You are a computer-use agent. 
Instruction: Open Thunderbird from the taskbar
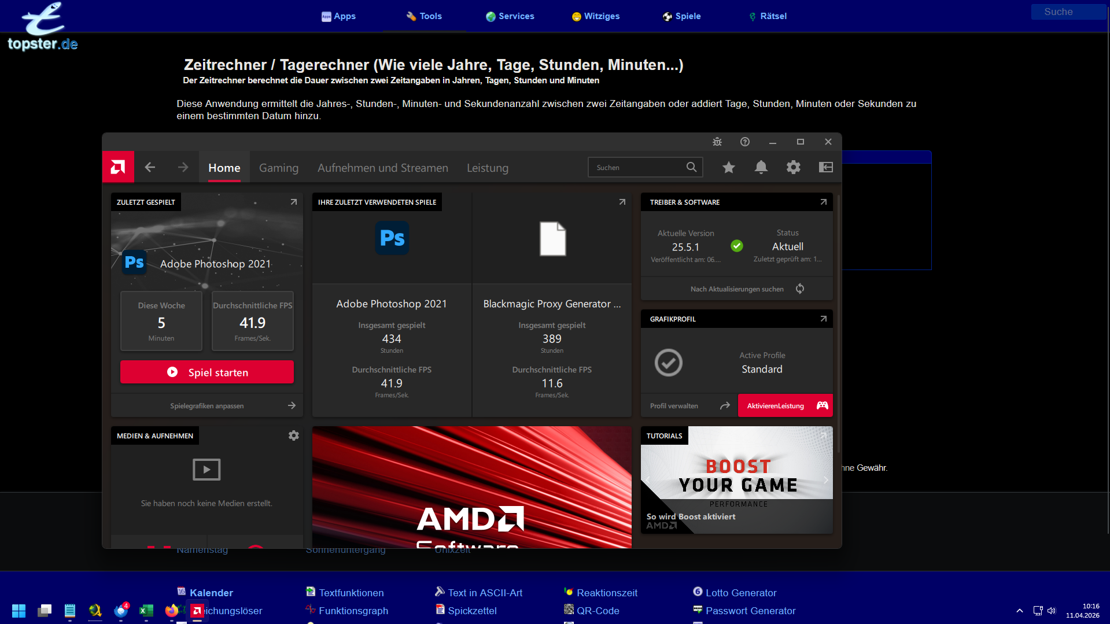[x=121, y=611]
